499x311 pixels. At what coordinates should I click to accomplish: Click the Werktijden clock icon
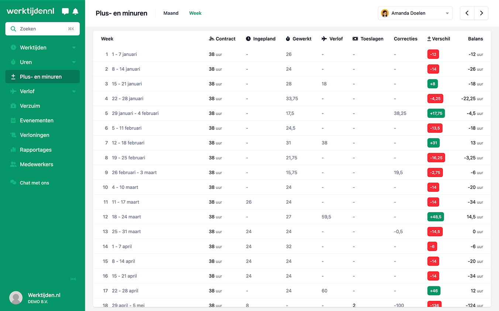tap(13, 48)
